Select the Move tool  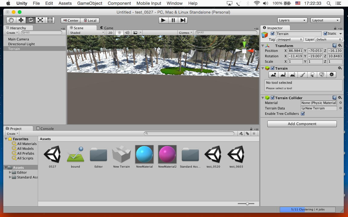pyautogui.click(x=21, y=20)
